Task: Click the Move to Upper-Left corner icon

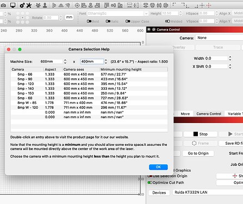Action: coord(175,5)
